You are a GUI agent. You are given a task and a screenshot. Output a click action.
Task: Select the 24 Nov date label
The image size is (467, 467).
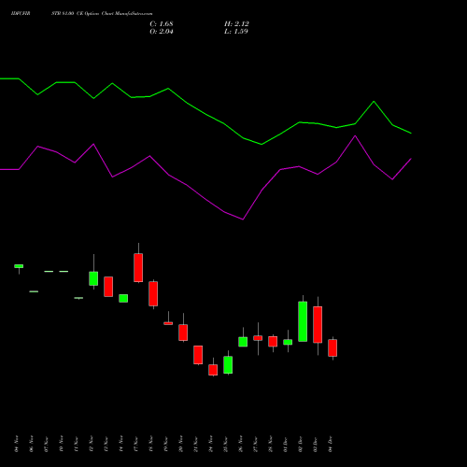[x=211, y=444]
